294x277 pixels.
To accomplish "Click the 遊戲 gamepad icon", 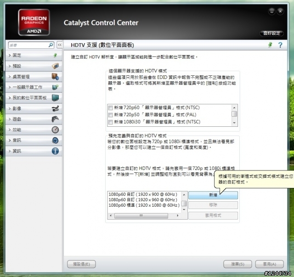I will pyautogui.click(x=55, y=119).
